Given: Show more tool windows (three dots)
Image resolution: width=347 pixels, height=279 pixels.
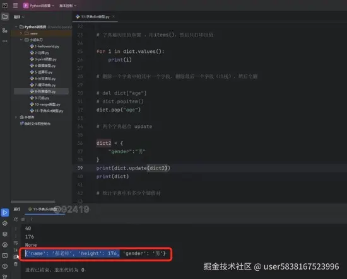Looking at the screenshot, I should 5,41.
